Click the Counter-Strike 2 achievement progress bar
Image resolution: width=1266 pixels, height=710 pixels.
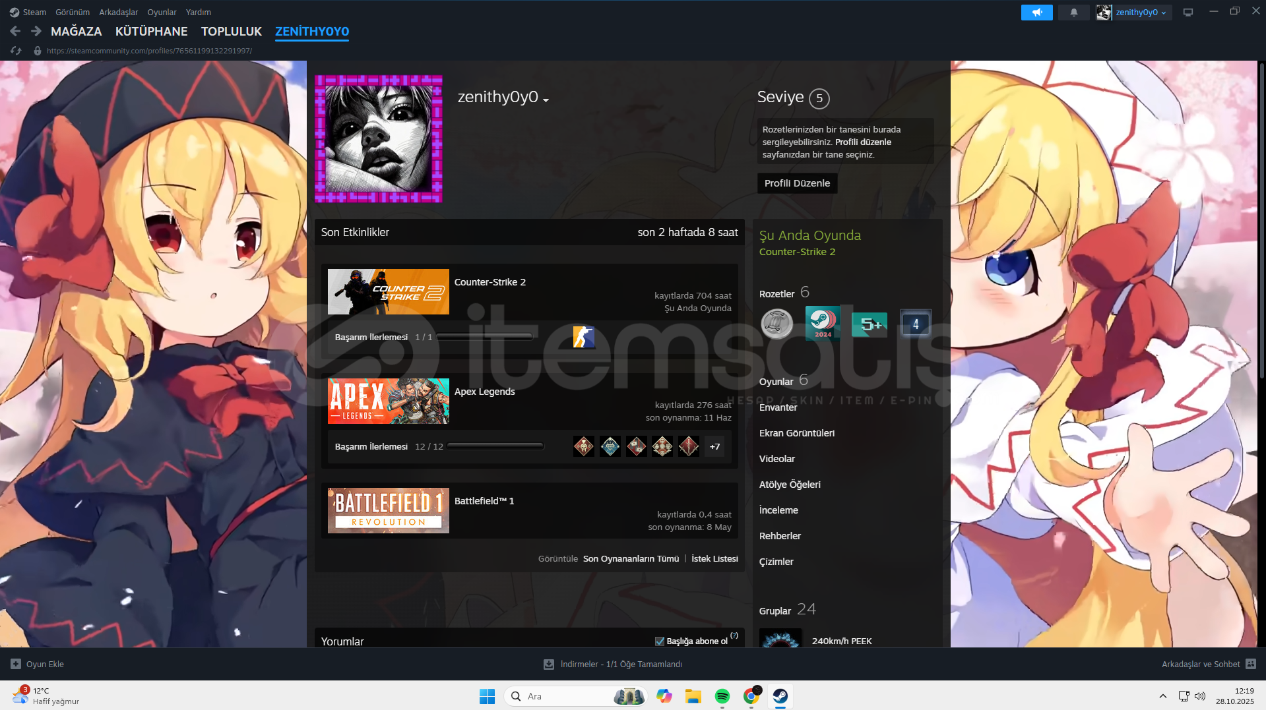(484, 337)
